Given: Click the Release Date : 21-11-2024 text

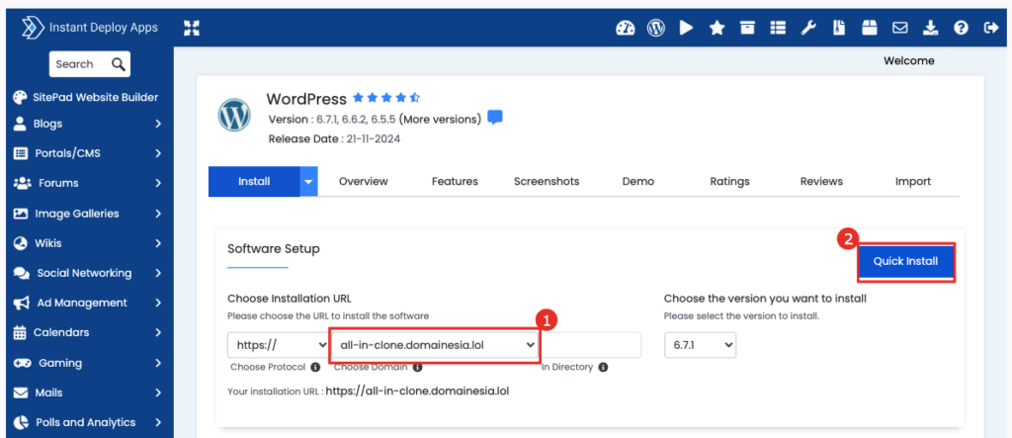Looking at the screenshot, I should [x=334, y=138].
